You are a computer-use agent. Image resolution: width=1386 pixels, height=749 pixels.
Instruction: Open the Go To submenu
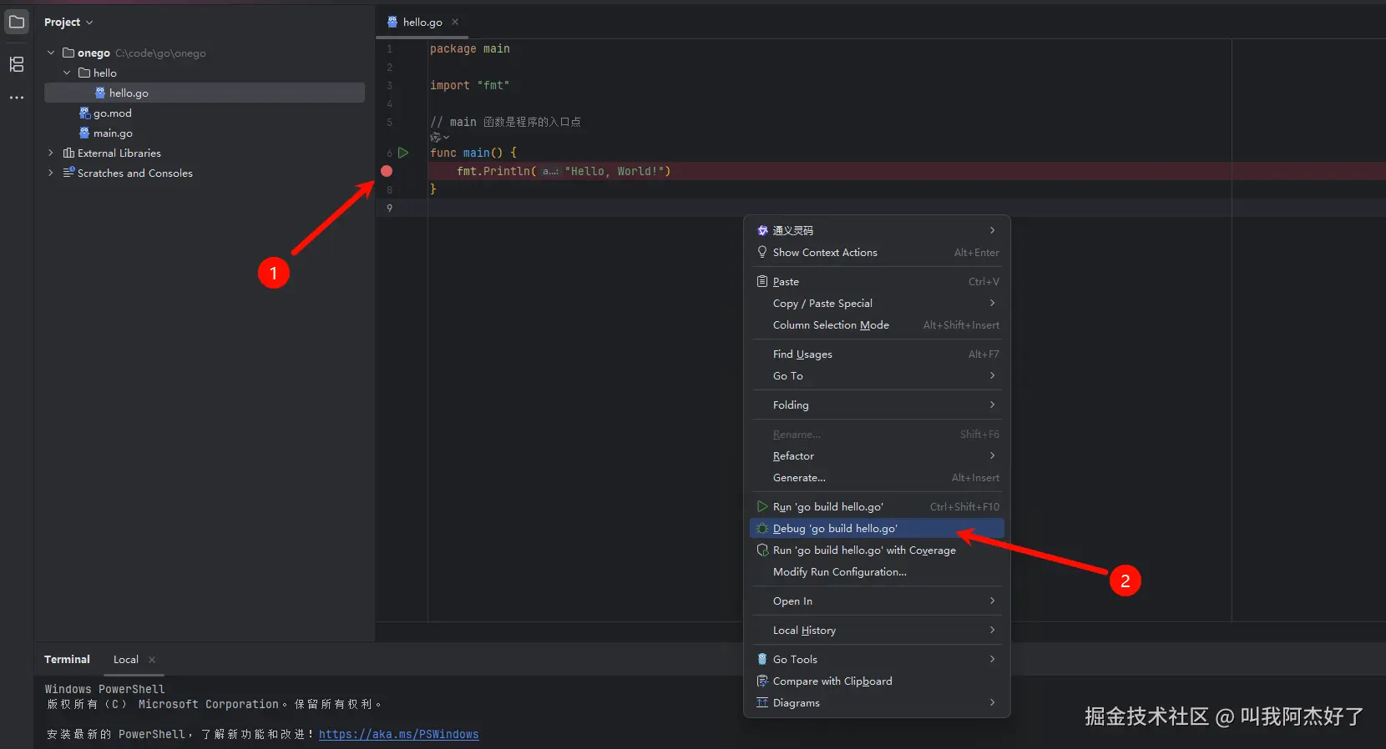coord(877,375)
